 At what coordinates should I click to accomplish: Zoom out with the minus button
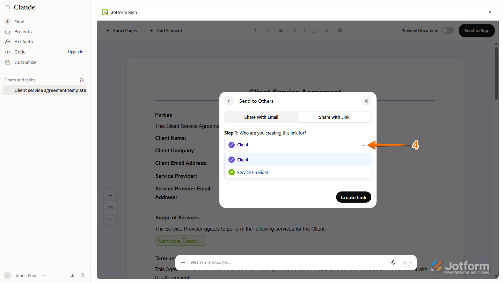pyautogui.click(x=110, y=220)
